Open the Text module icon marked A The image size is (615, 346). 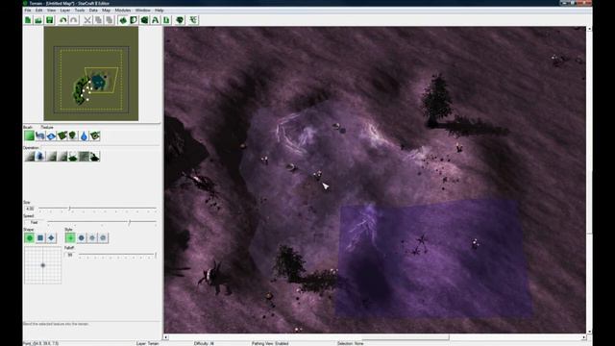click(156, 20)
